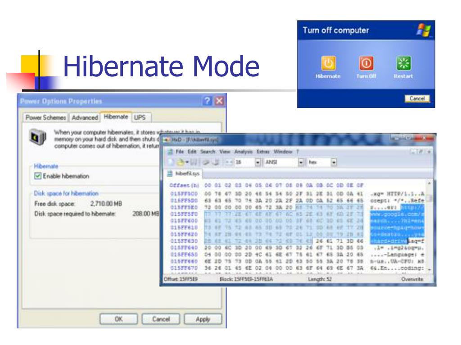The height and width of the screenshot is (345, 461).
Task: Click the bytes-per-row width icon in HxD
Action: point(228,163)
